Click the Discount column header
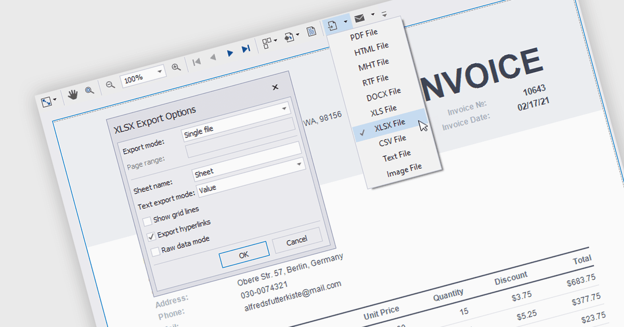Screen dimensions: 624x327 pyautogui.click(x=511, y=278)
